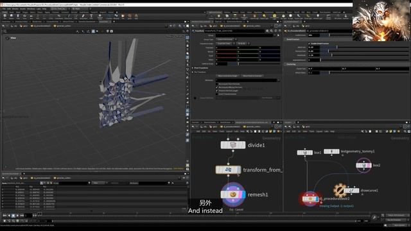
Task: Open the File menu
Action: [x=4, y=8]
